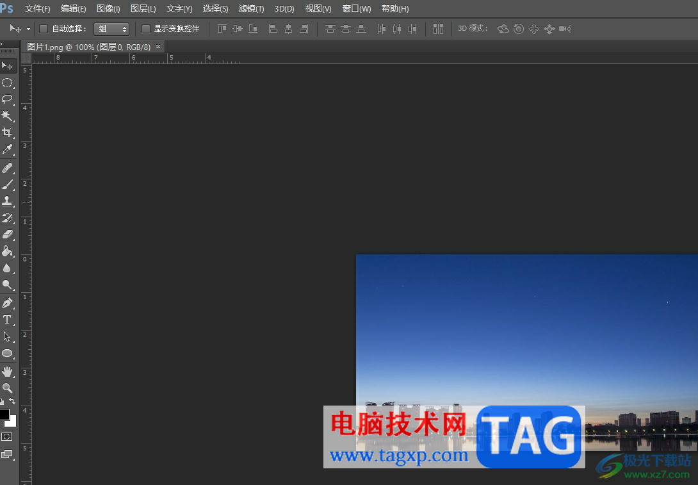Select the Lasso tool

(x=7, y=99)
